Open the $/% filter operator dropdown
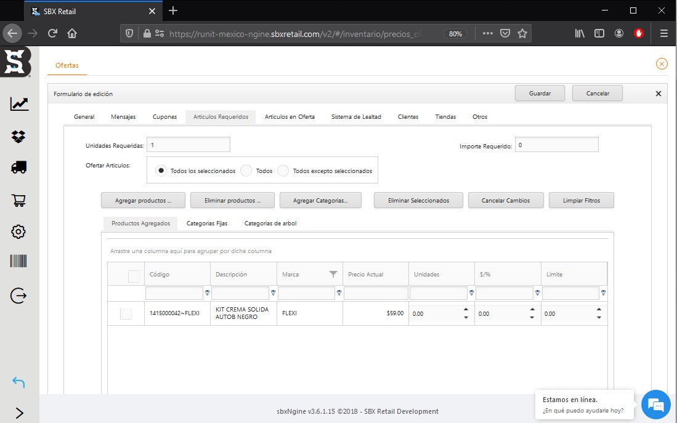The height and width of the screenshot is (423, 677). click(x=538, y=292)
